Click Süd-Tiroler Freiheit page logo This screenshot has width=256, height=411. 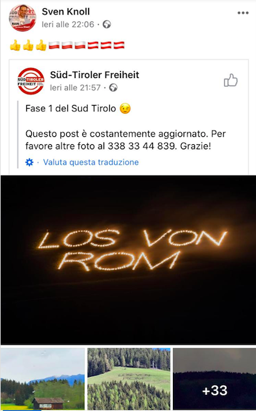[31, 81]
